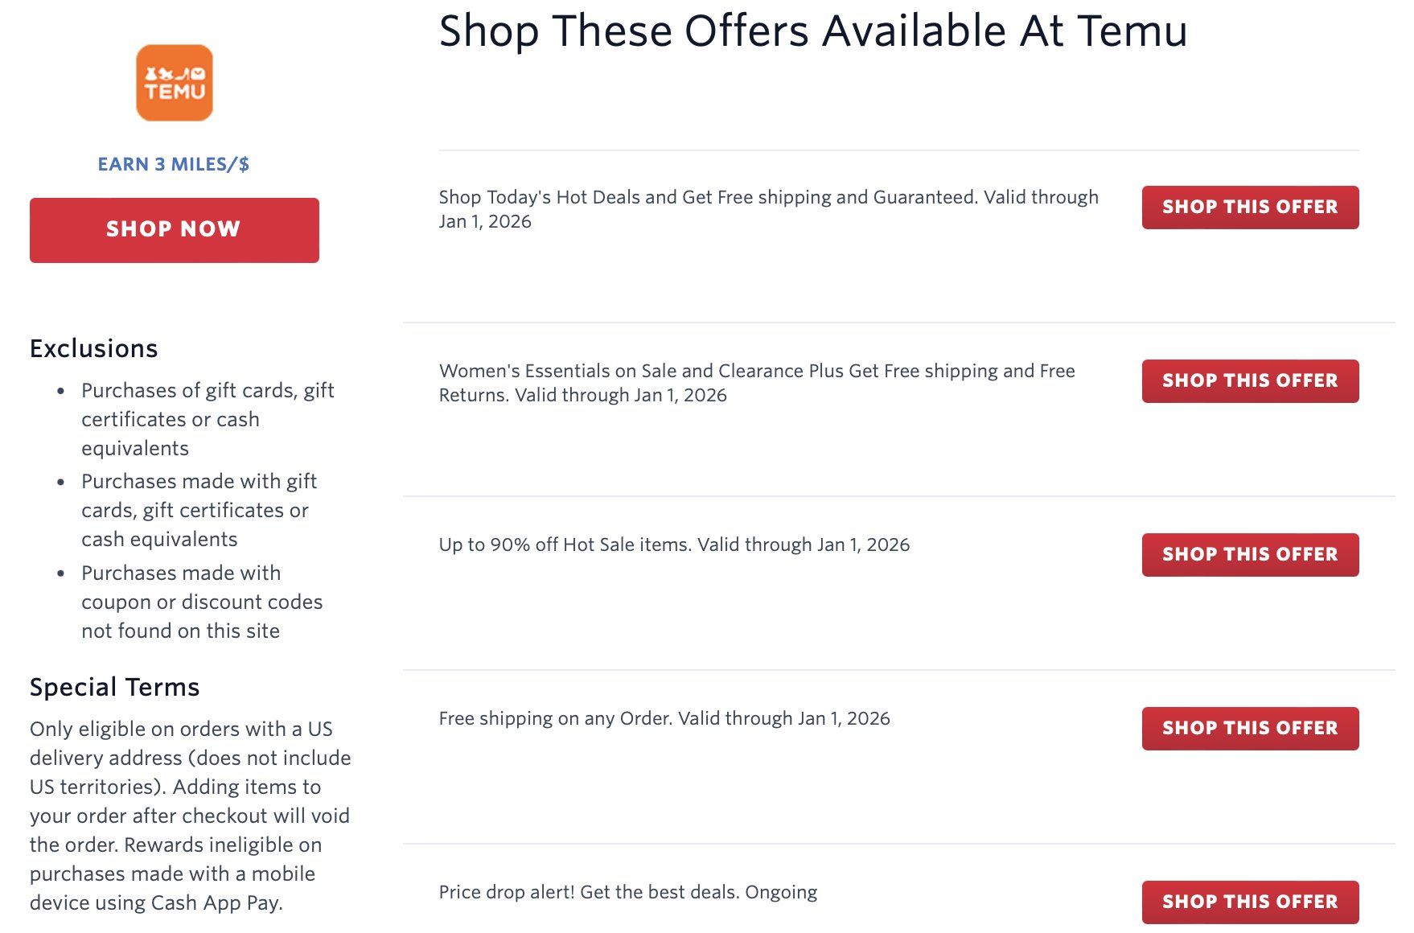Screen dimensions: 1414x933
Task: Click the orange Temu logo icon
Action: pyautogui.click(x=175, y=83)
